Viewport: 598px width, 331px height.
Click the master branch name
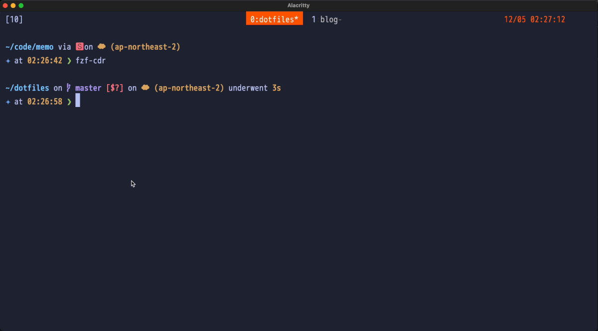(88, 88)
